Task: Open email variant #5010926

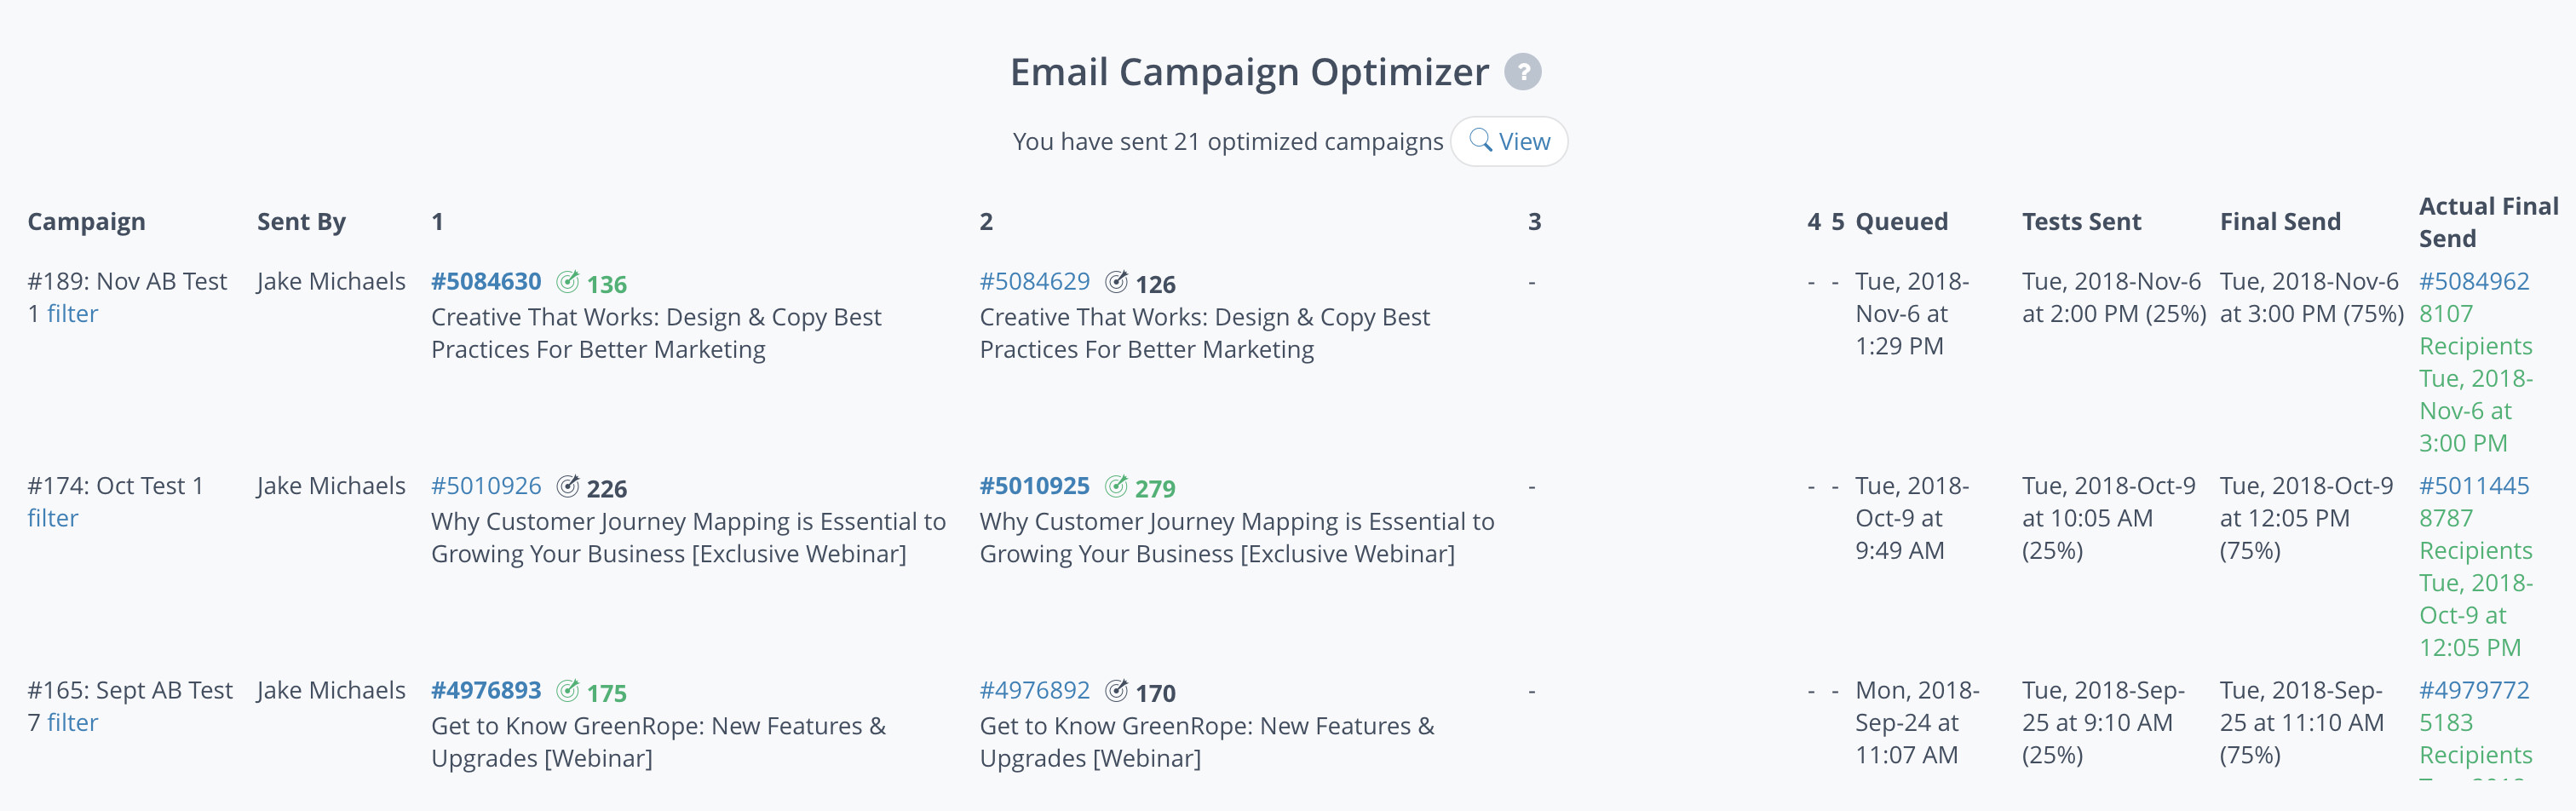Action: pos(486,486)
